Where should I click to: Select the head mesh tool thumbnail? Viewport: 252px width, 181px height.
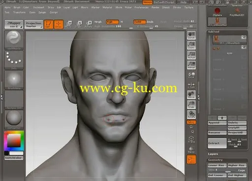point(218,22)
